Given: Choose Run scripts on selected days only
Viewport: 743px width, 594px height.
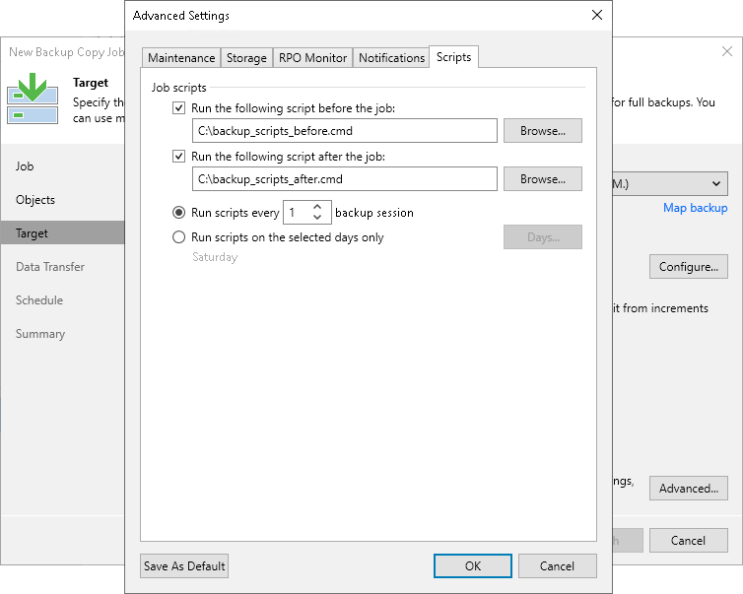Looking at the screenshot, I should point(178,237).
